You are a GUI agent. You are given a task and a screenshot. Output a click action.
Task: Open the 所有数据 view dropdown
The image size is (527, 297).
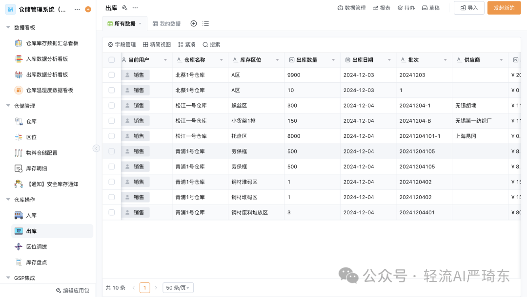141,23
